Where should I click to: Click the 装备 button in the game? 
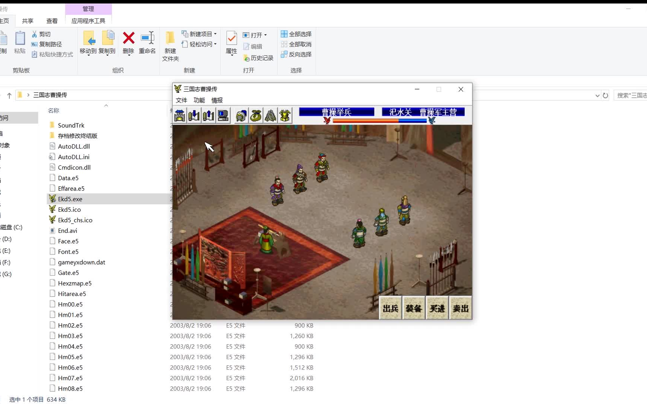click(x=414, y=308)
